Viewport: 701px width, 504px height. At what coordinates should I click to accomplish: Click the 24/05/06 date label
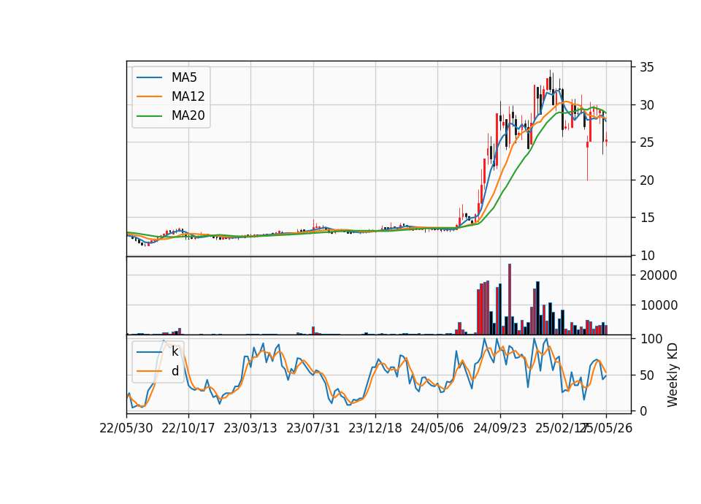437,428
